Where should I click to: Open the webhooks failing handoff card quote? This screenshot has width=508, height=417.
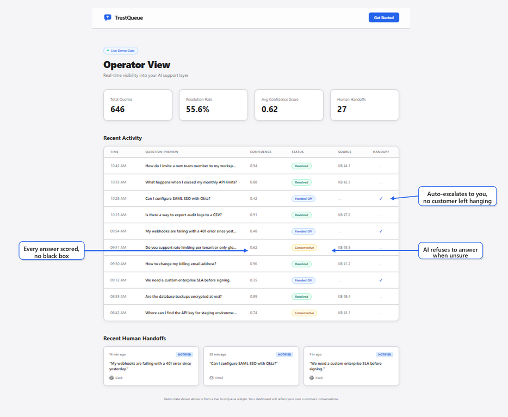[x=150, y=366]
